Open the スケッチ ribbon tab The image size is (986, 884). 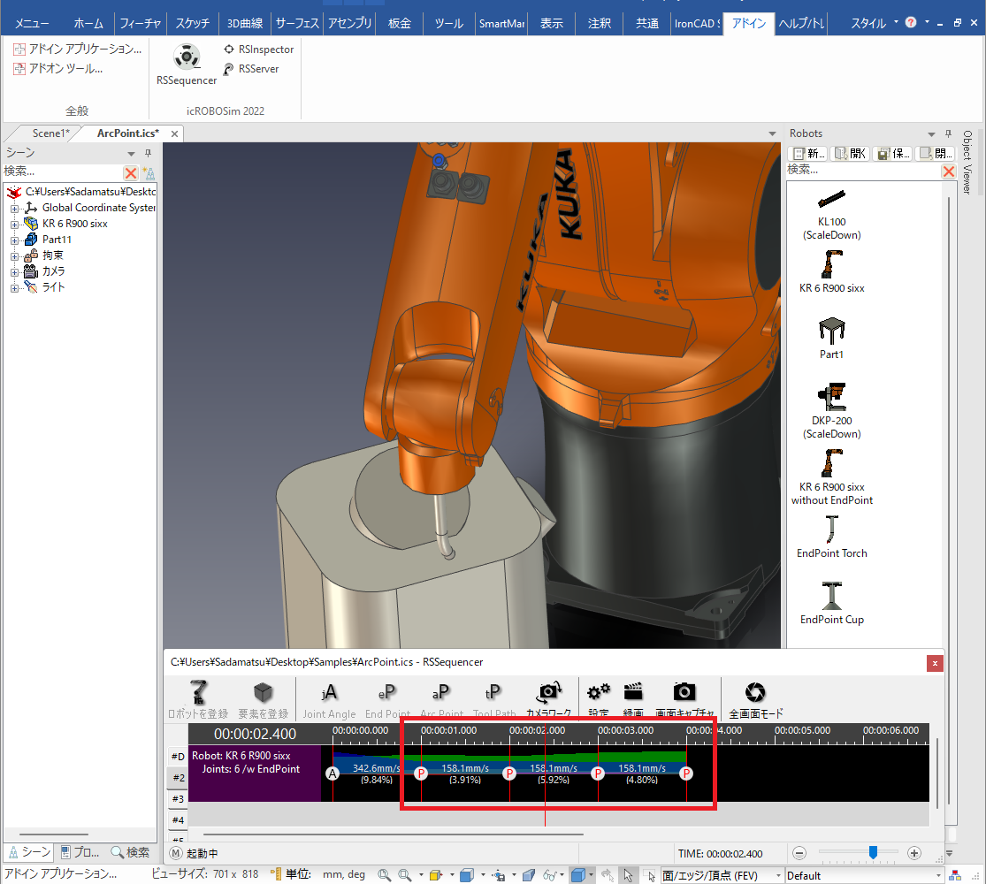pyautogui.click(x=192, y=24)
